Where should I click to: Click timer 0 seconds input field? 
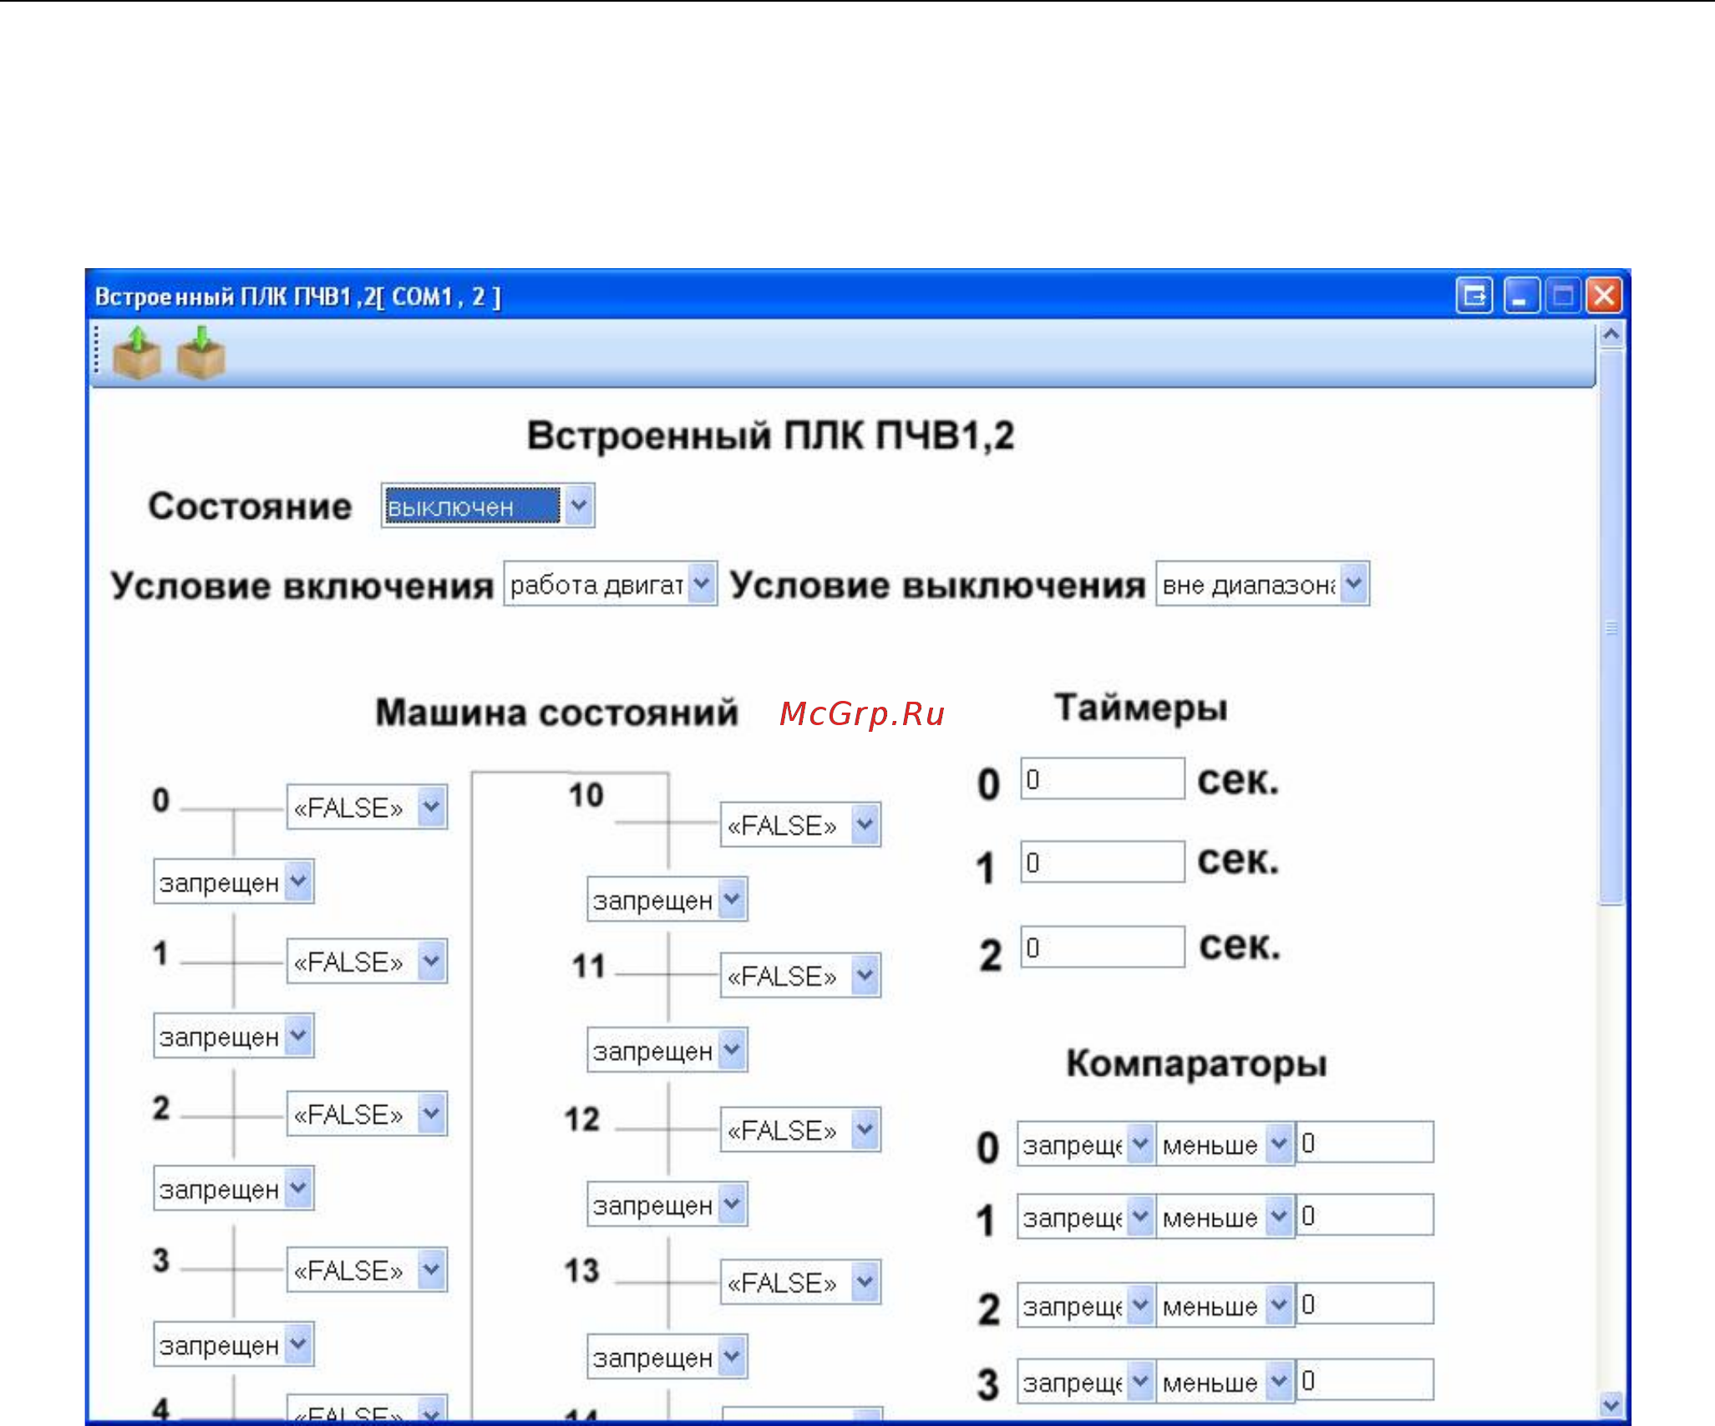pyautogui.click(x=1103, y=779)
